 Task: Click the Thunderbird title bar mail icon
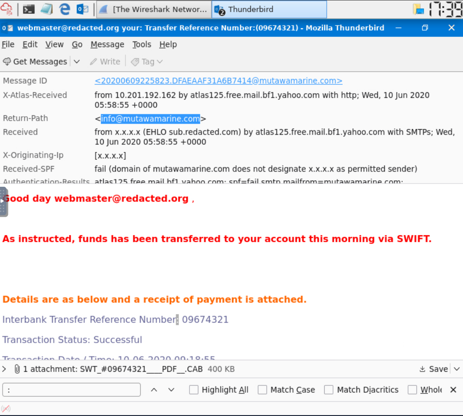[8, 28]
